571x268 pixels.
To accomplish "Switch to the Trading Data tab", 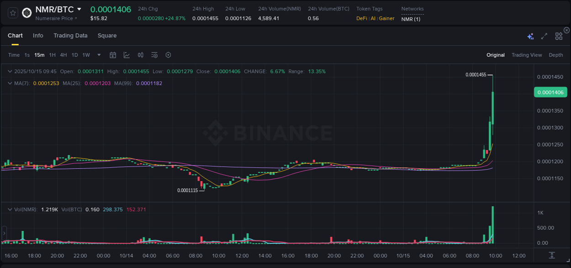I will (70, 35).
